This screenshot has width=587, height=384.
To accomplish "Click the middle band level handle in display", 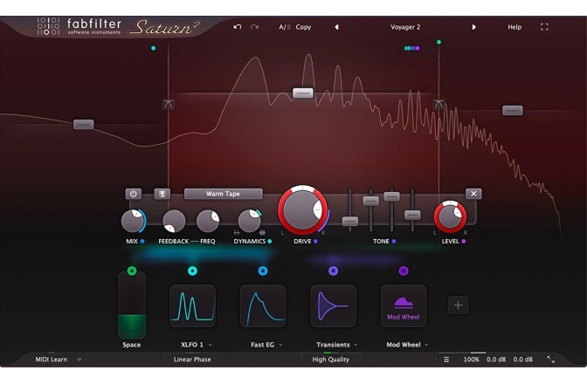I will click(x=302, y=93).
